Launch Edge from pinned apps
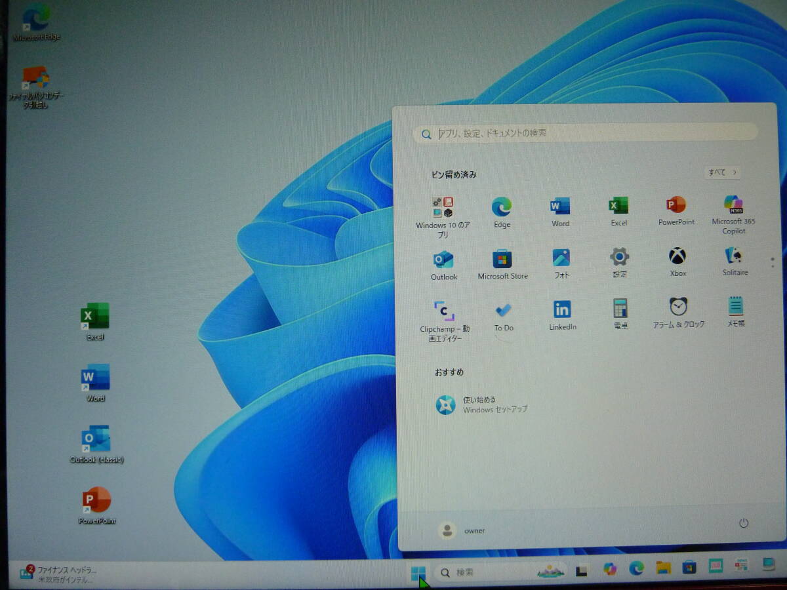This screenshot has width=787, height=590. pyautogui.click(x=502, y=212)
